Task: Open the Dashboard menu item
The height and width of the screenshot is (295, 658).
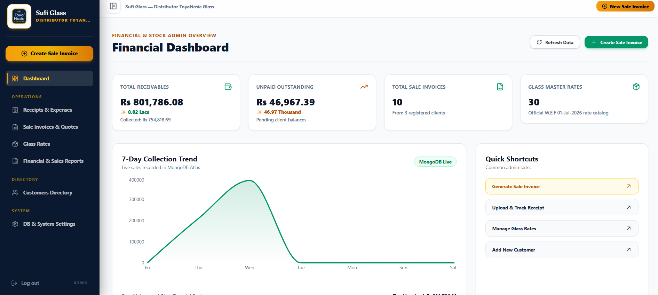Action: [49, 79]
